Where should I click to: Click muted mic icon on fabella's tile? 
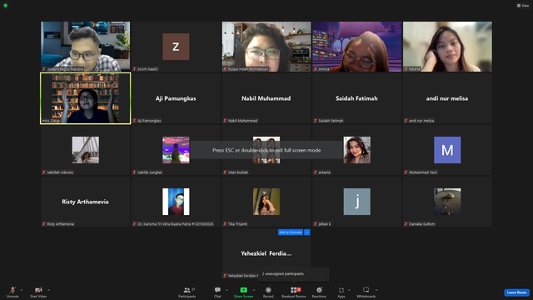406,69
